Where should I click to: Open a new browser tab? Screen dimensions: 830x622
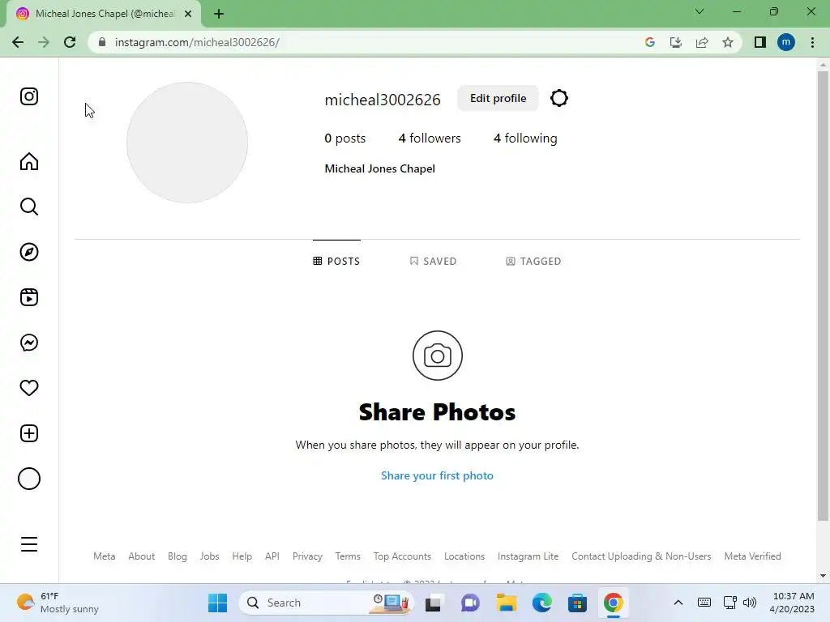click(x=219, y=14)
